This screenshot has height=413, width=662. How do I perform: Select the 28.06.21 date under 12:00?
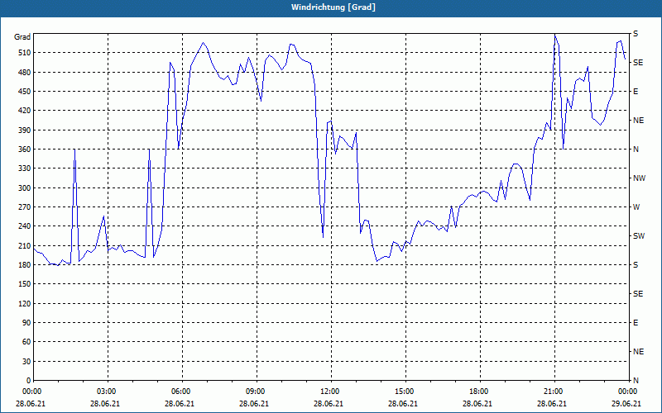328,404
